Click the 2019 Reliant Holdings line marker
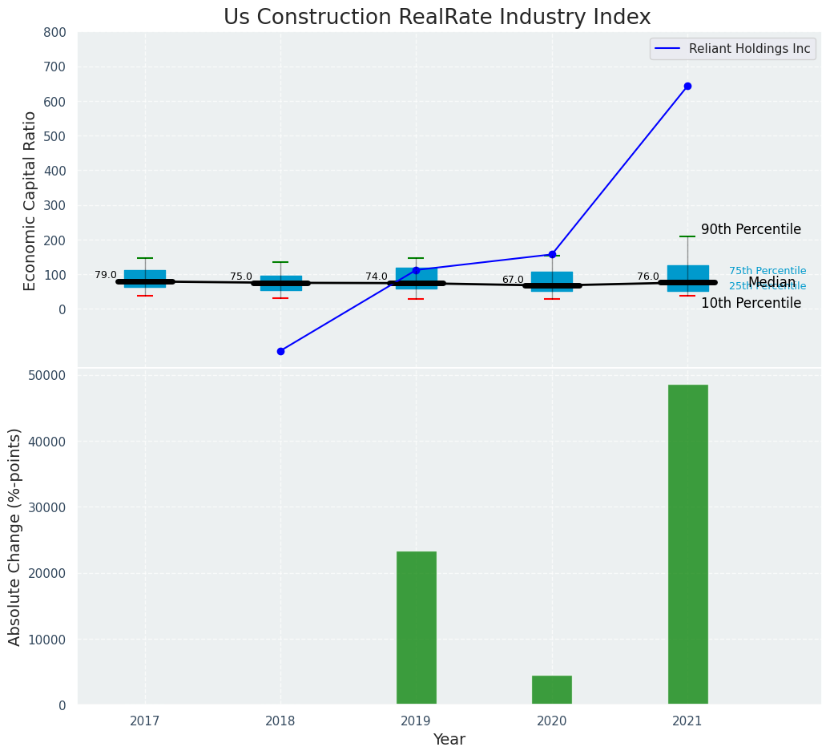The width and height of the screenshot is (830, 755). click(x=416, y=270)
